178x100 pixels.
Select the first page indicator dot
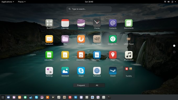174,46
